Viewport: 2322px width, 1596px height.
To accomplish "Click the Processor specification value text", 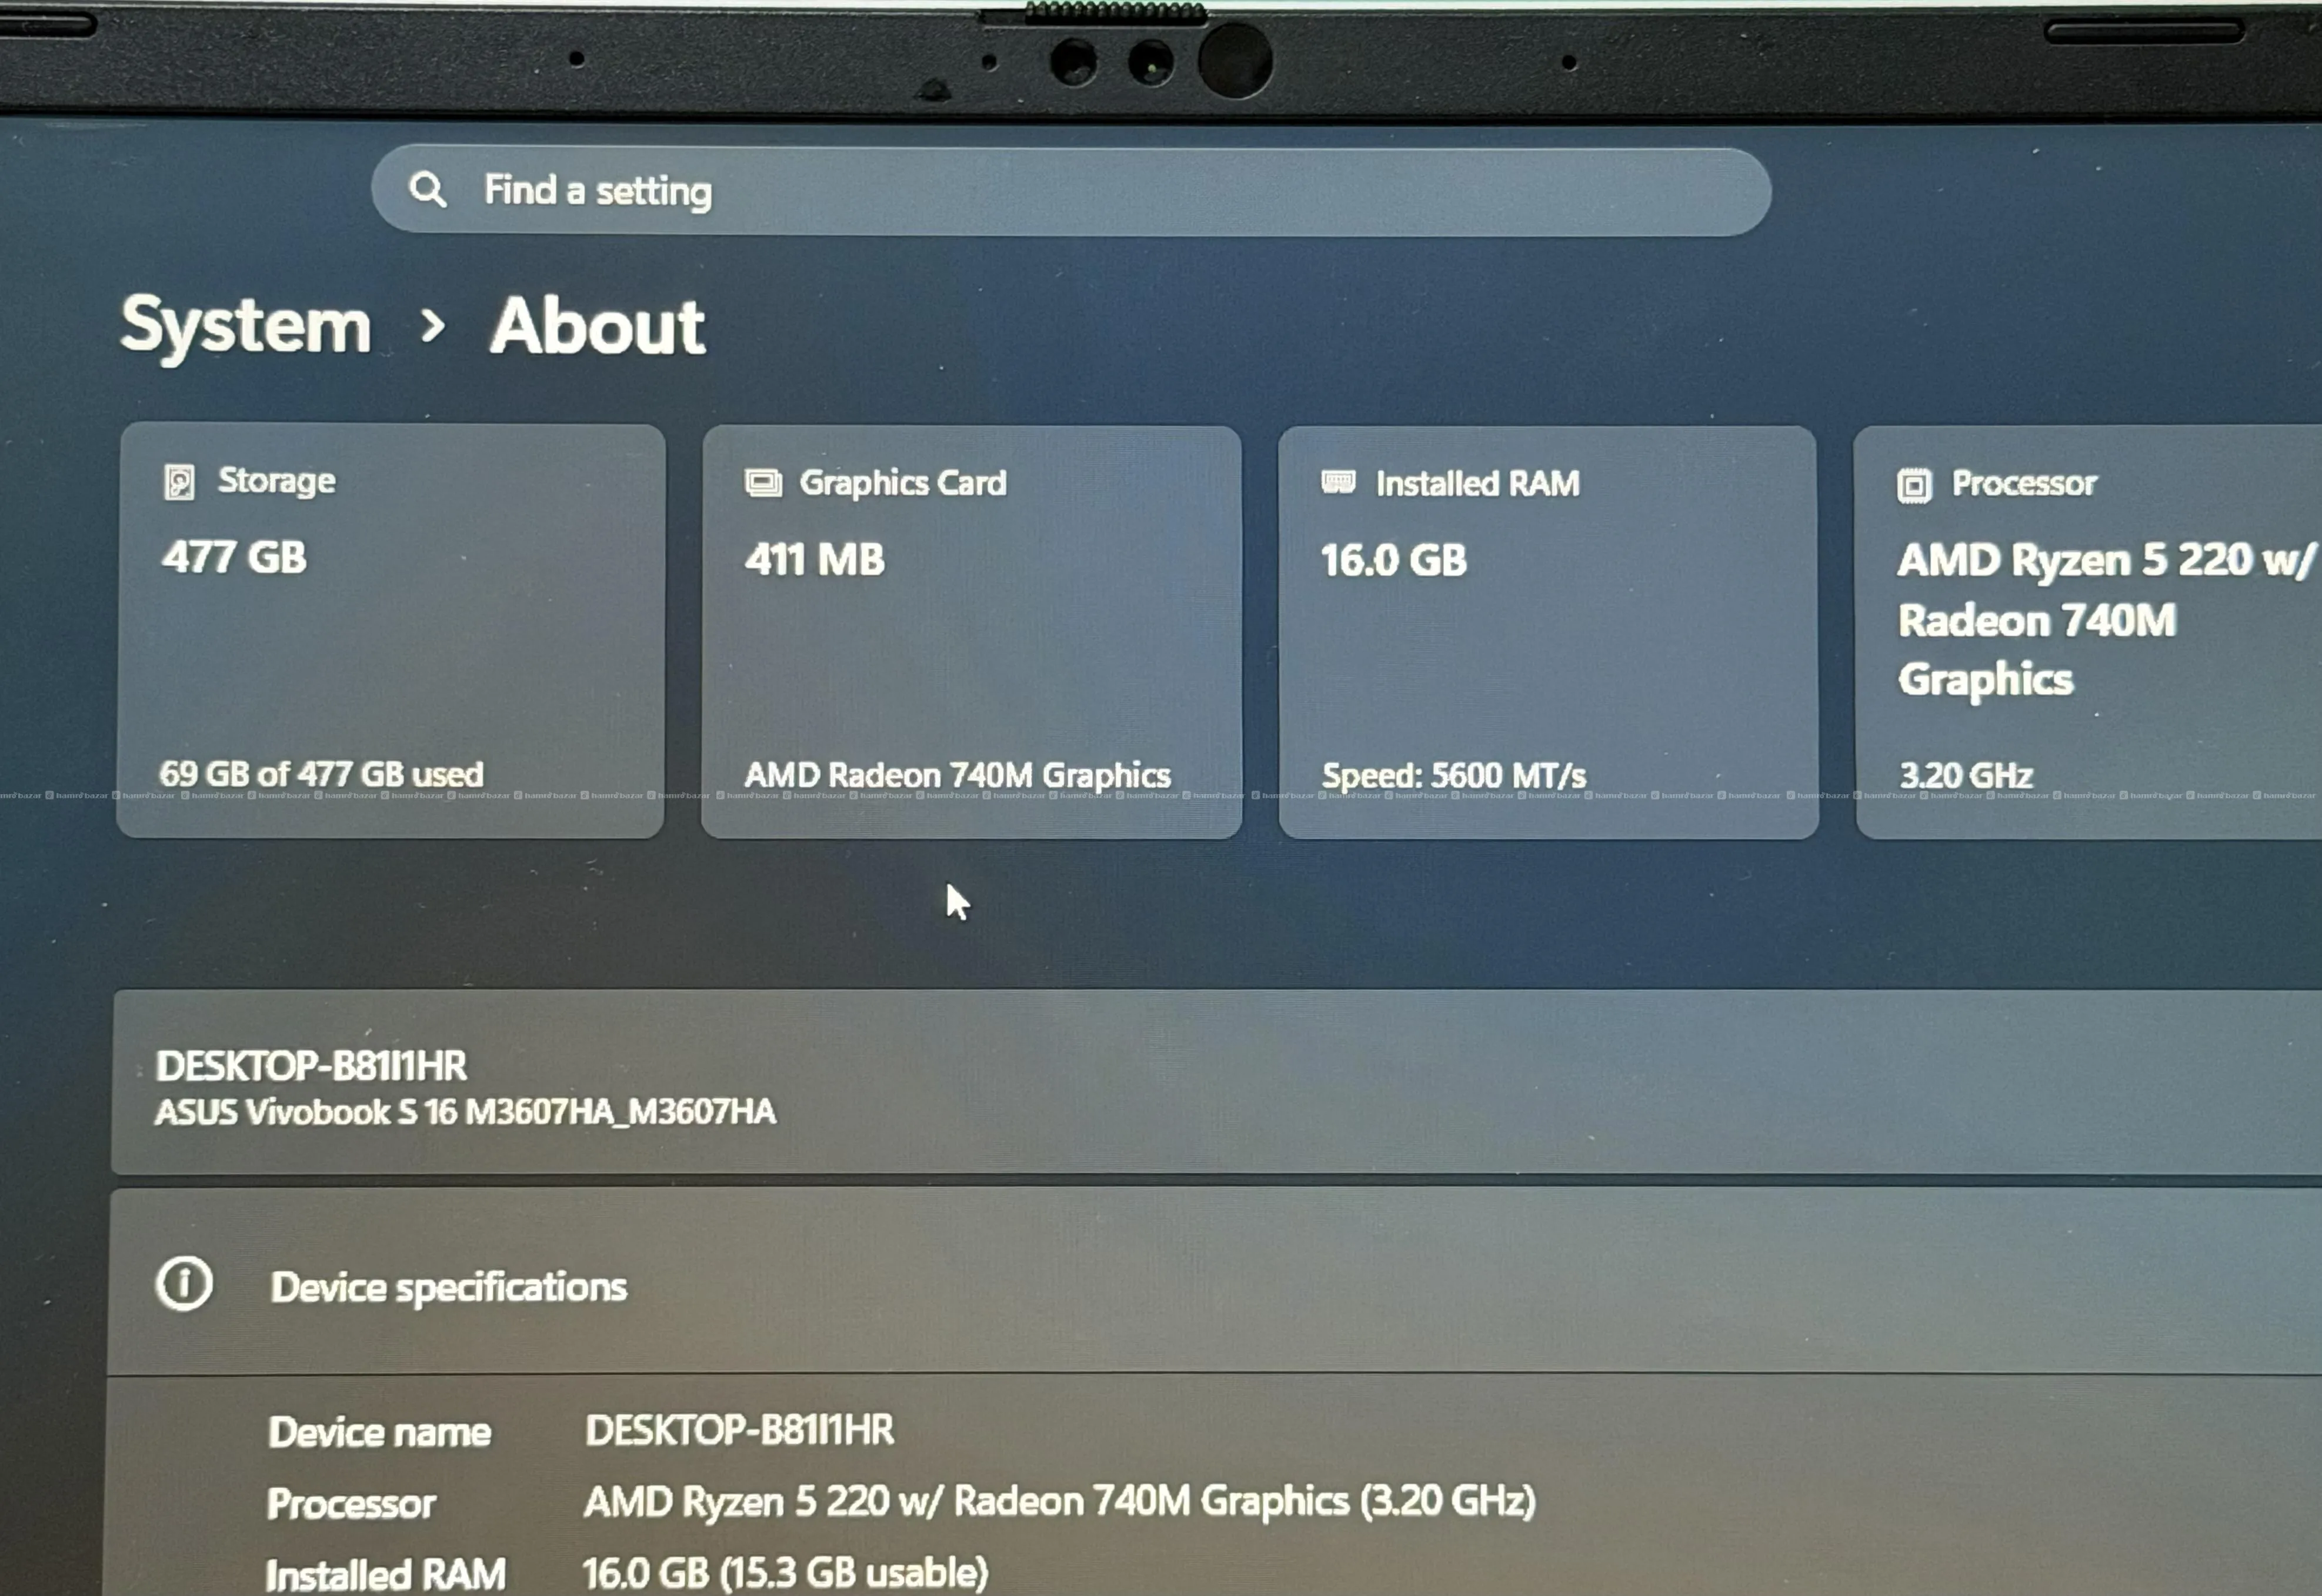I will point(1059,1501).
